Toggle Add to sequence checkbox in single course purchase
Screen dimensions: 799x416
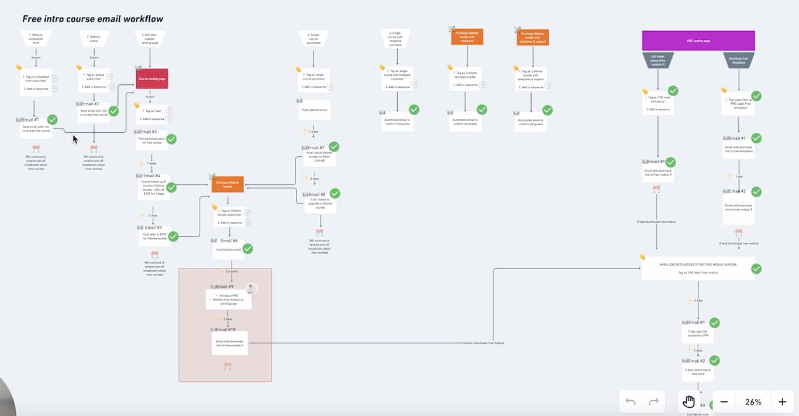pos(330,87)
